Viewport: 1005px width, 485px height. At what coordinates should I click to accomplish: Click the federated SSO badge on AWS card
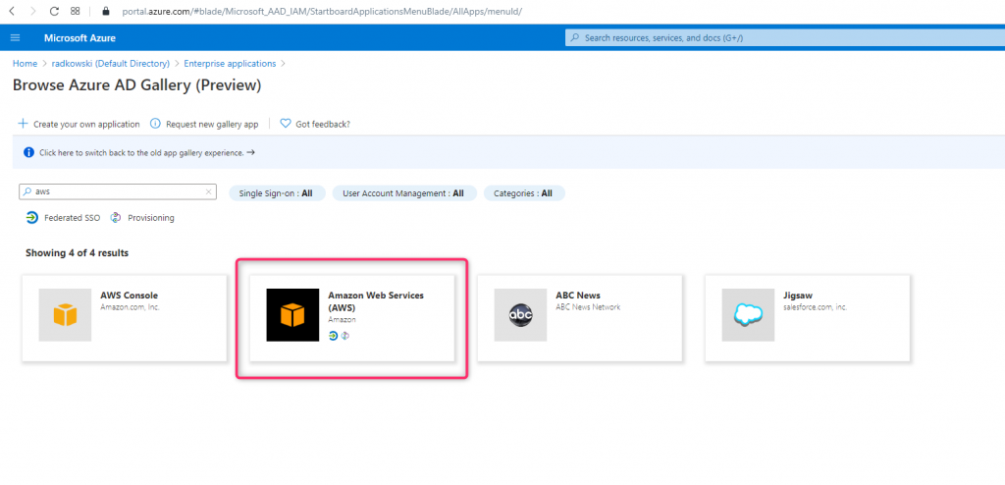pyautogui.click(x=334, y=336)
